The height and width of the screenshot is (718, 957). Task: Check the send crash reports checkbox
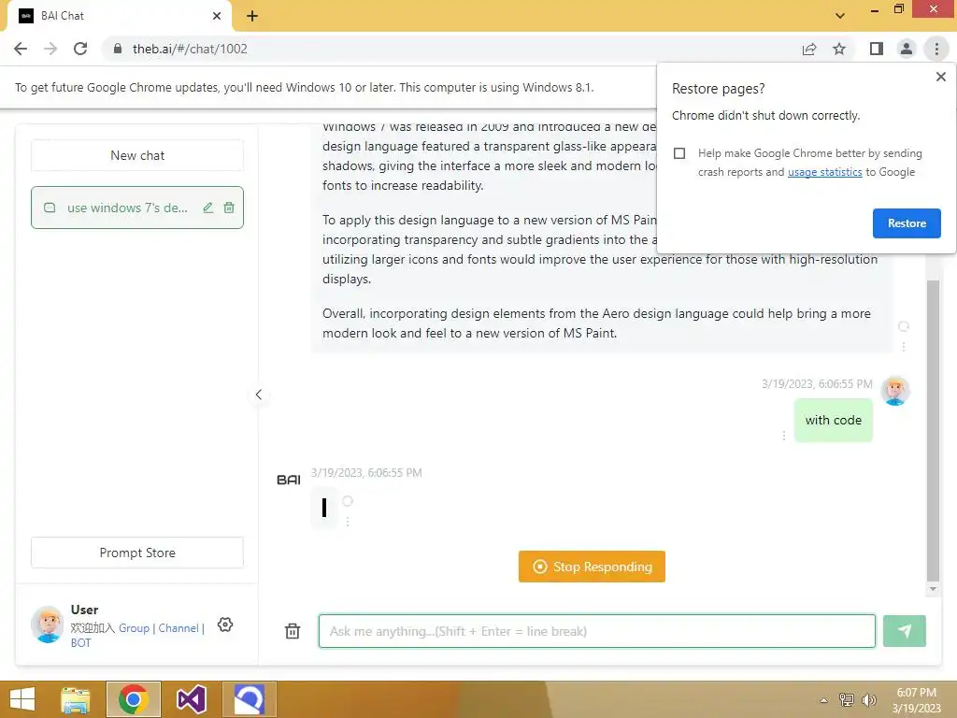click(x=679, y=153)
